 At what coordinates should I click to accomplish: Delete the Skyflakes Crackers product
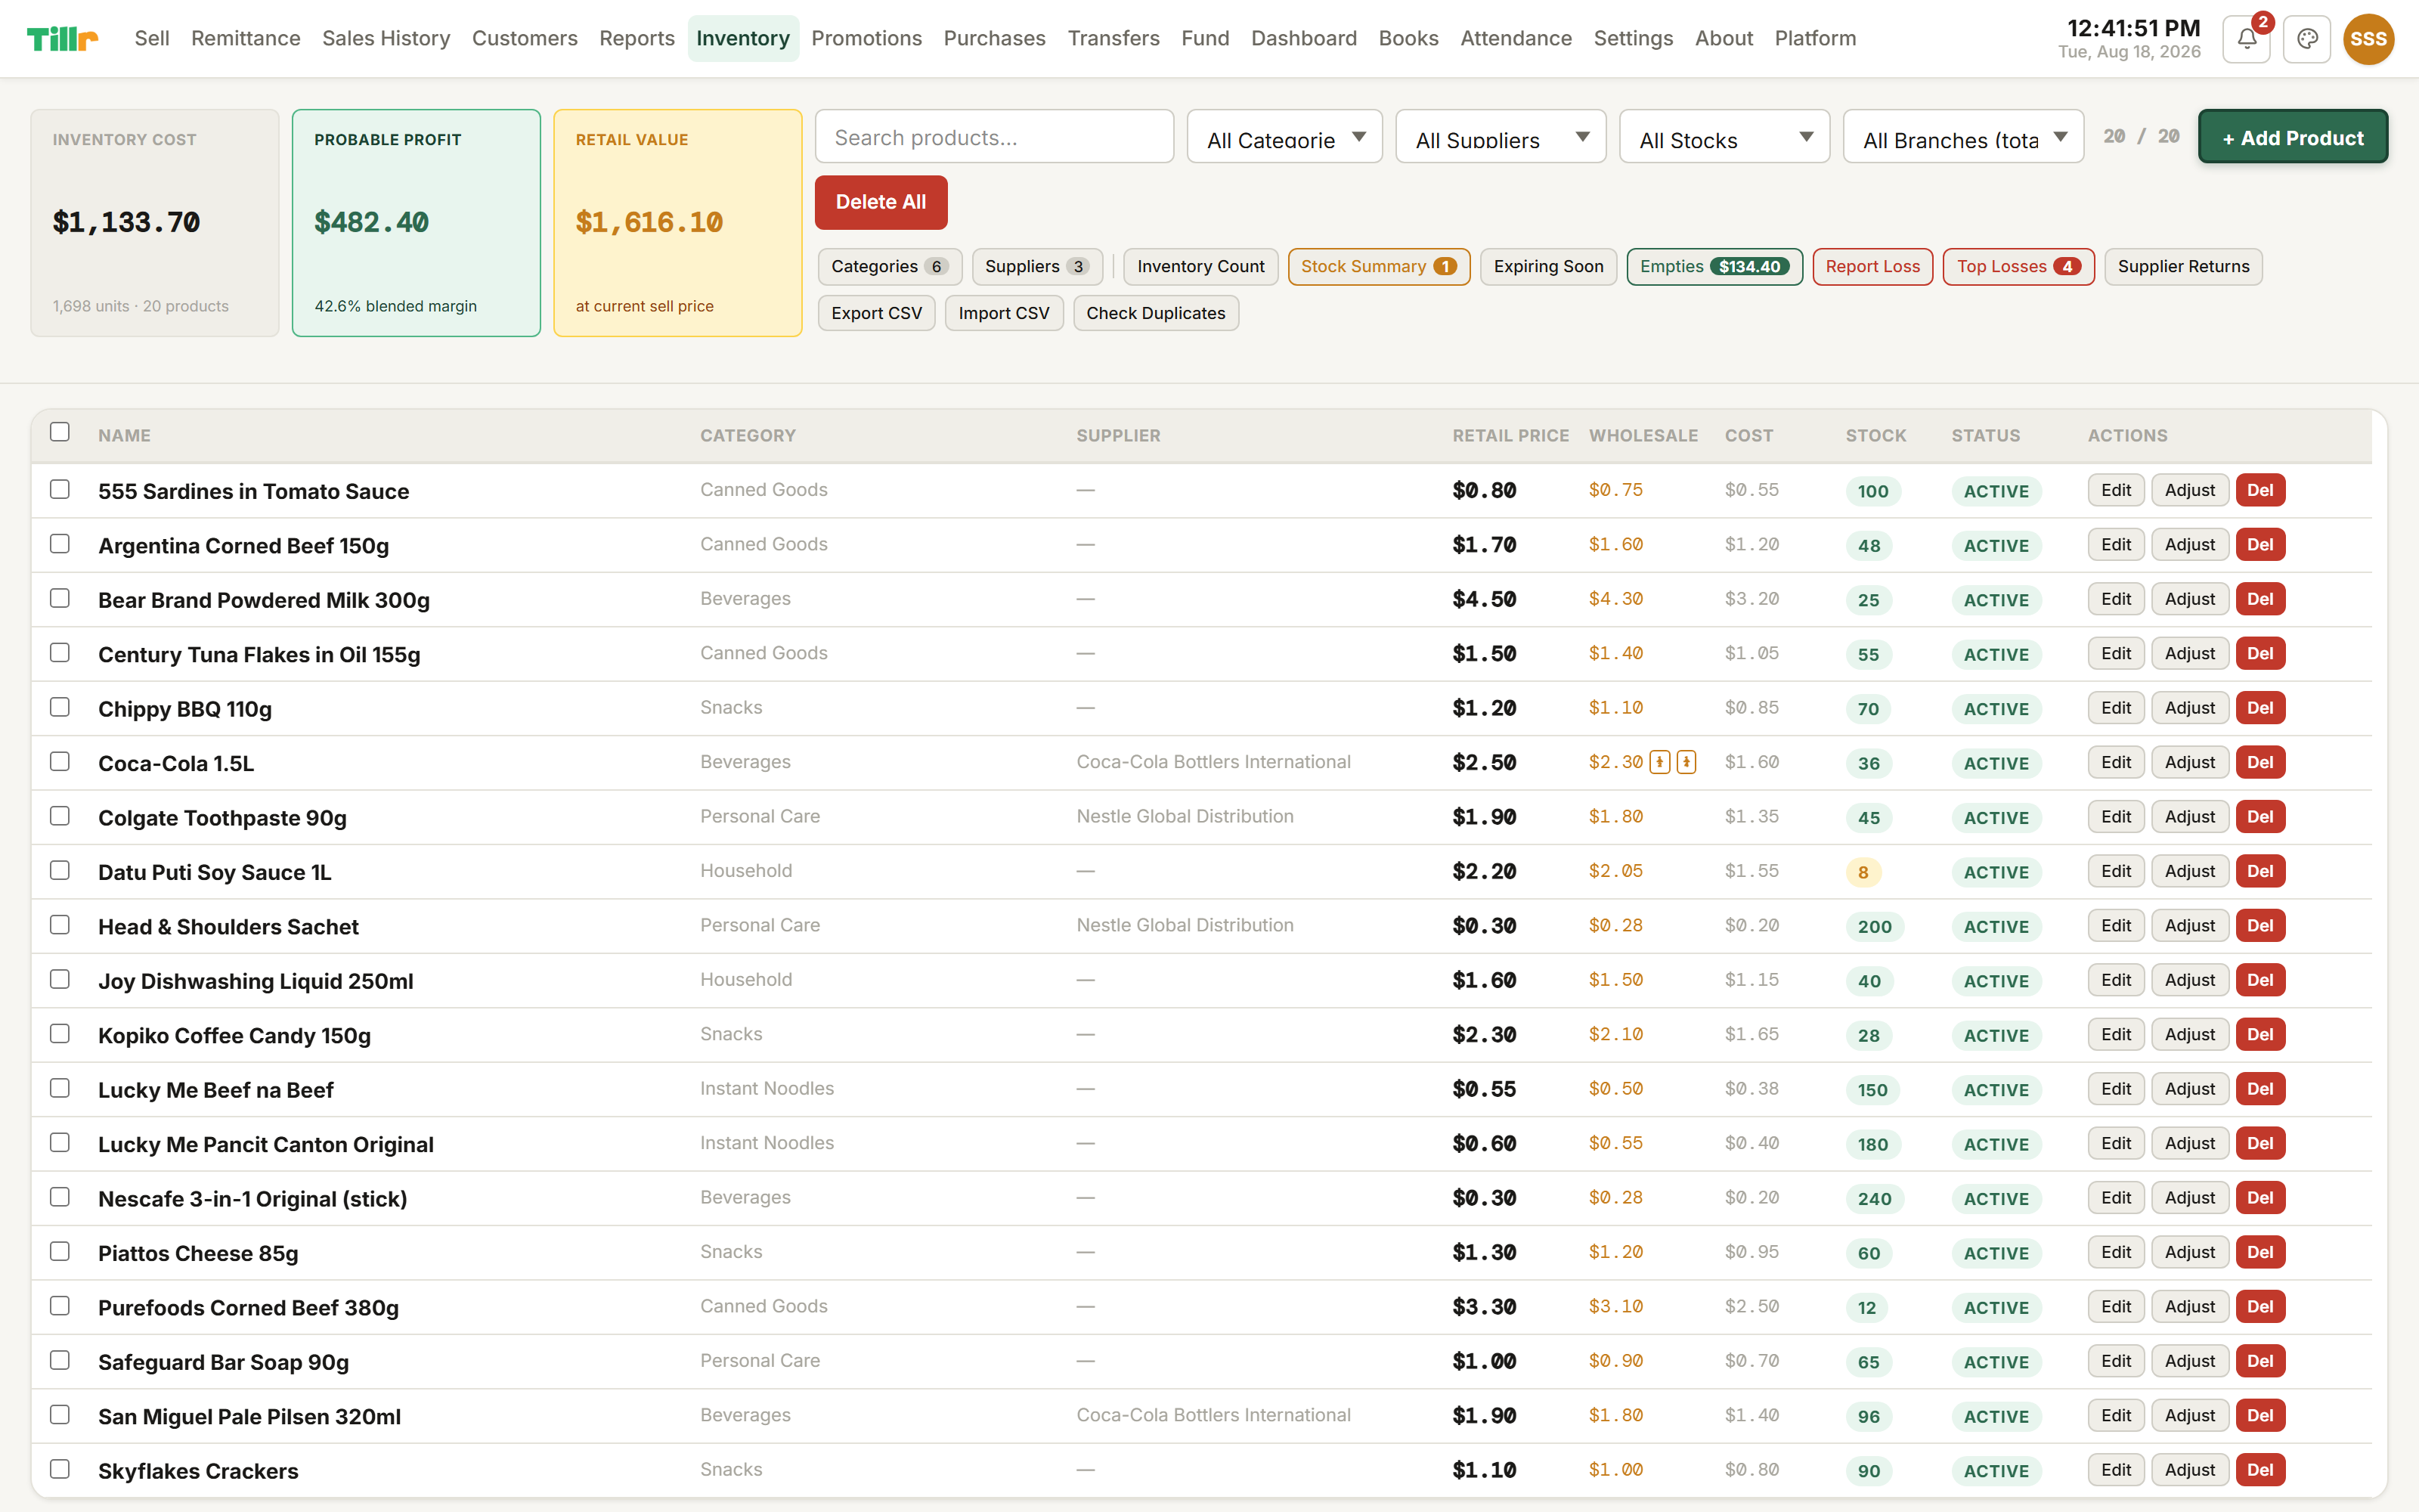pyautogui.click(x=2260, y=1470)
